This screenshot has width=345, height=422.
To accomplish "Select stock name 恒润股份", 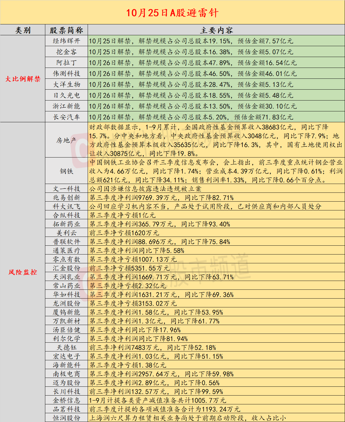I will click(66, 418).
